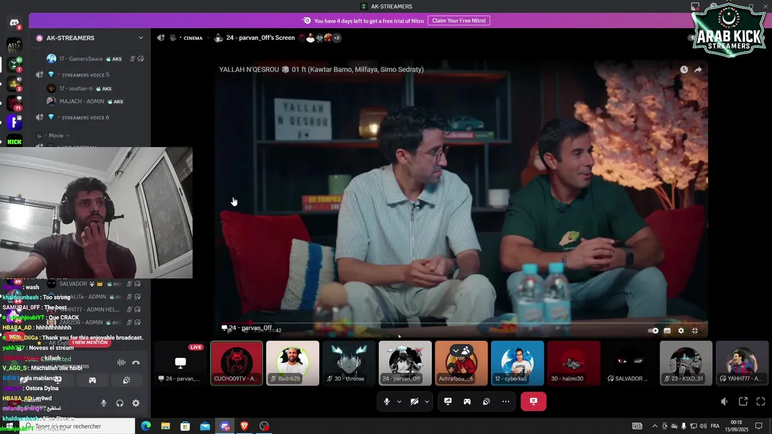This screenshot has height=434, width=772.
Task: Click the video share arrow icon
Action: click(698, 69)
